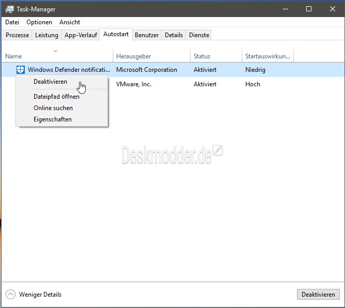Close the Task-Manager window
This screenshot has height=308, width=345.
click(x=332, y=9)
